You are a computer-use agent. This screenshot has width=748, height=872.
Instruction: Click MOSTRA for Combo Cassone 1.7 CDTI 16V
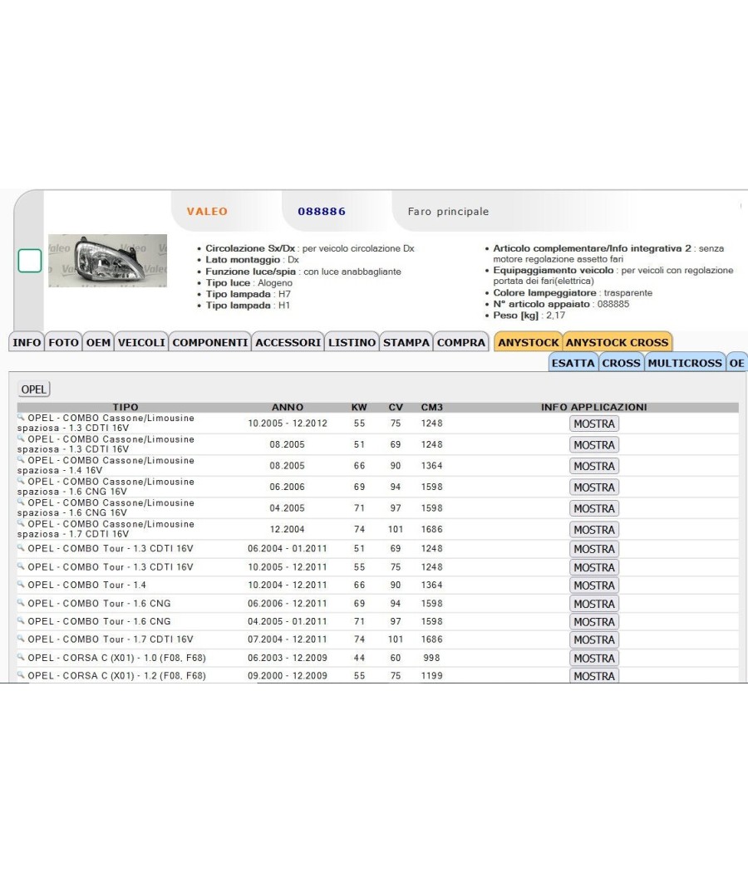click(x=594, y=530)
